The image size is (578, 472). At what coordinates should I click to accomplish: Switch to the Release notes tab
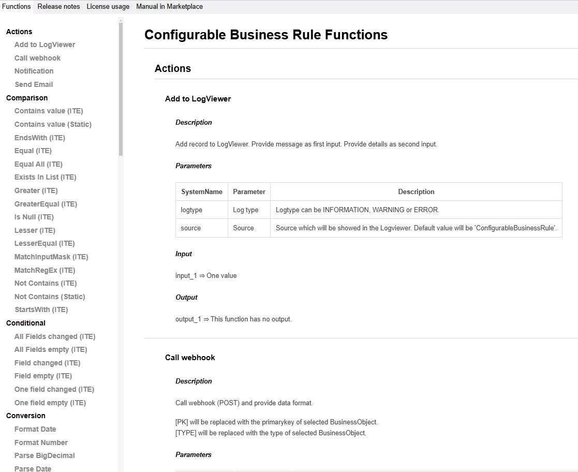click(x=58, y=7)
